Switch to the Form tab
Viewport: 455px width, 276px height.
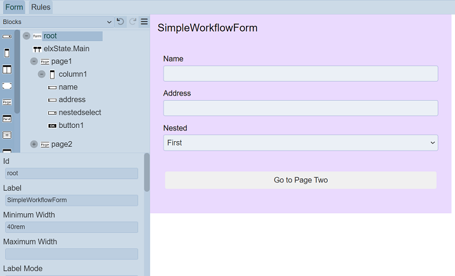(14, 7)
